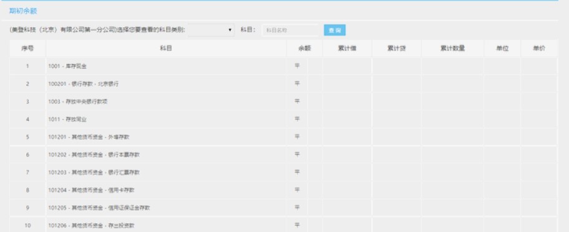The height and width of the screenshot is (232, 569).
Task: Select the row 1003 - 存放中央银行款项
Action: click(284, 102)
